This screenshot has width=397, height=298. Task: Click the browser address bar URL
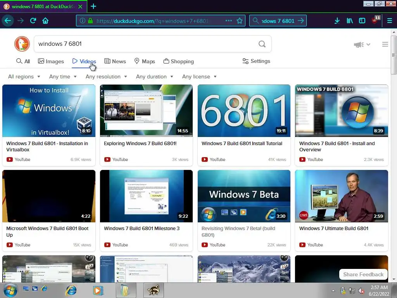coord(152,21)
